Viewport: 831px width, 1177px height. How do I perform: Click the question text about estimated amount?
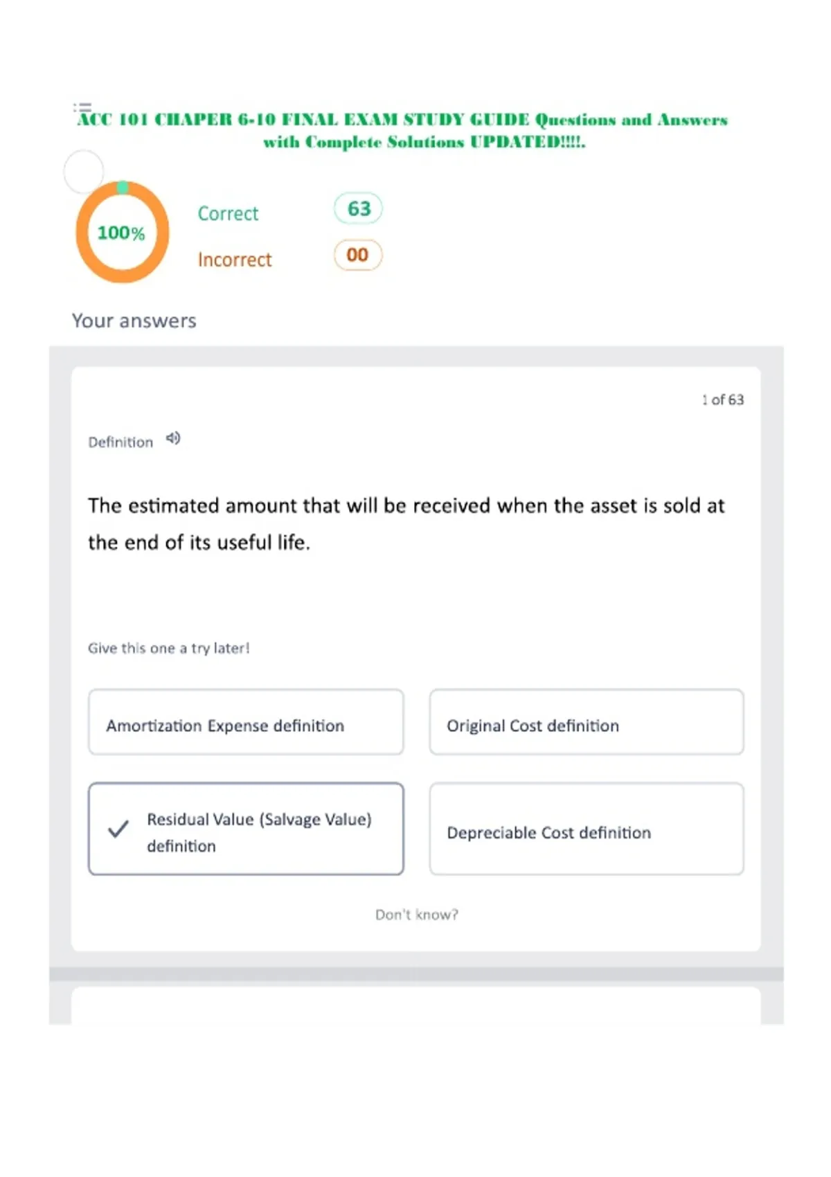pyautogui.click(x=406, y=524)
